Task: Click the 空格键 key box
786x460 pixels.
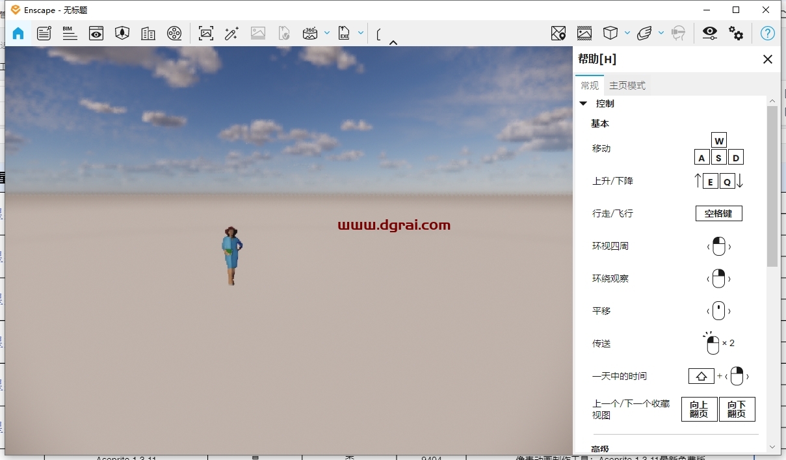Action: click(718, 213)
